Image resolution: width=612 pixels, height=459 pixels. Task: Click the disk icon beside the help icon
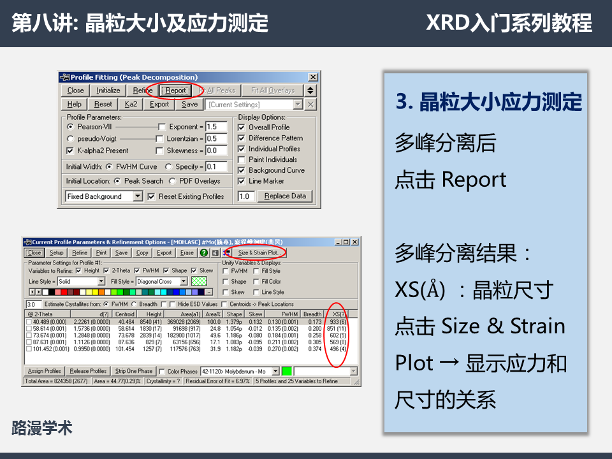tap(215, 252)
